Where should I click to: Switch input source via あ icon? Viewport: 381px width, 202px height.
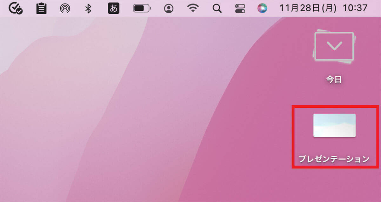(114, 8)
